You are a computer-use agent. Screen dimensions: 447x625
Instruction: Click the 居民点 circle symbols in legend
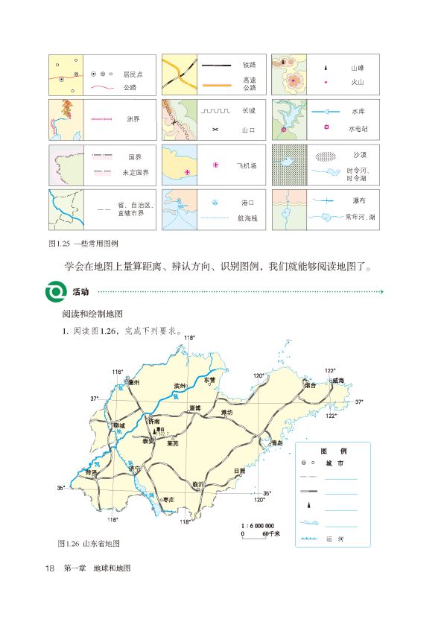coord(103,74)
